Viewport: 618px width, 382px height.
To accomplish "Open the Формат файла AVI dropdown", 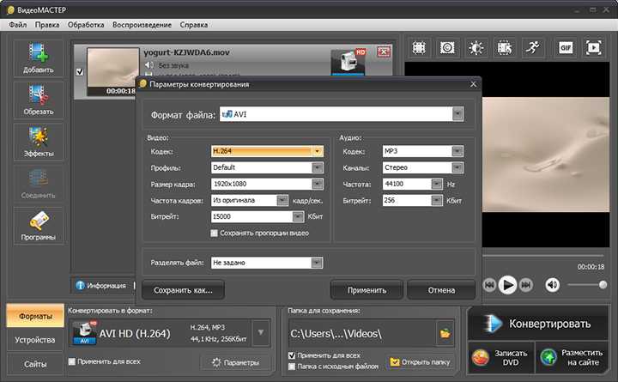I will click(x=457, y=114).
